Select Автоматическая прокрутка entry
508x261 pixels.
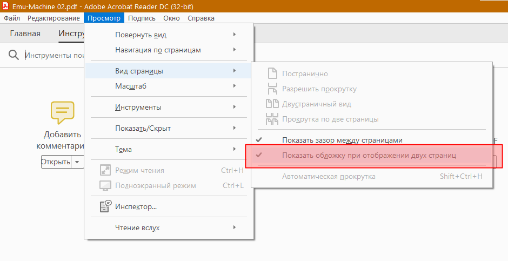[x=372, y=177]
